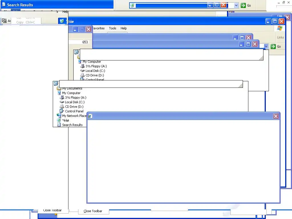Click the recycle icon inside the Search Results address bar

click(132, 5)
